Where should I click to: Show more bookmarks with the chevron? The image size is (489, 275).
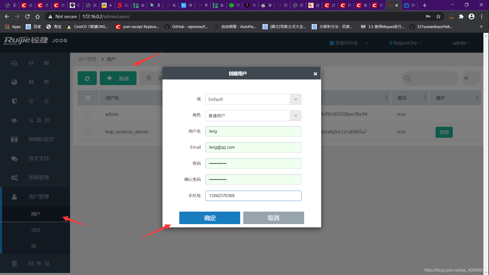481,27
